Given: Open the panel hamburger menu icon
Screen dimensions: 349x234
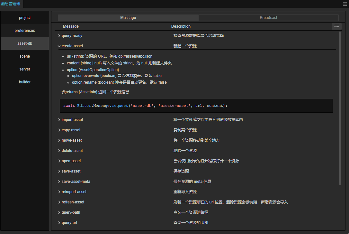Looking at the screenshot, I should coord(345,4).
